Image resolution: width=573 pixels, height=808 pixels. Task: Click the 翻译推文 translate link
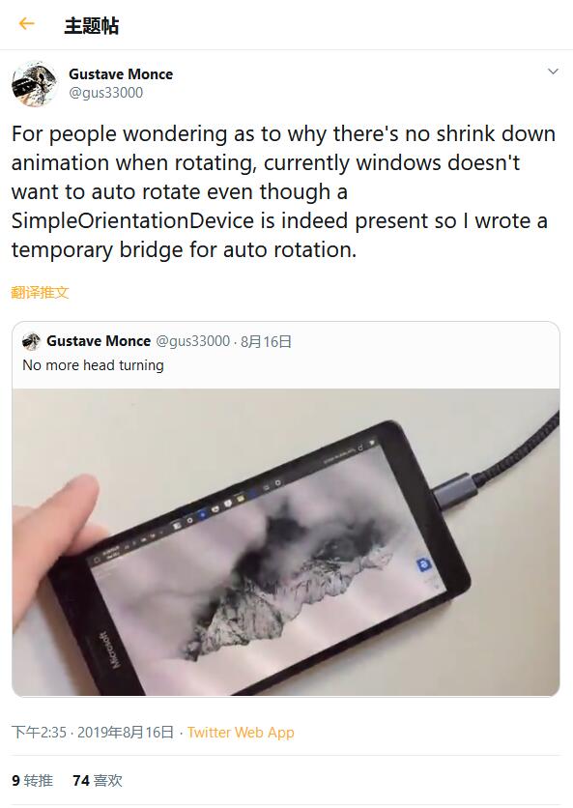pos(40,293)
